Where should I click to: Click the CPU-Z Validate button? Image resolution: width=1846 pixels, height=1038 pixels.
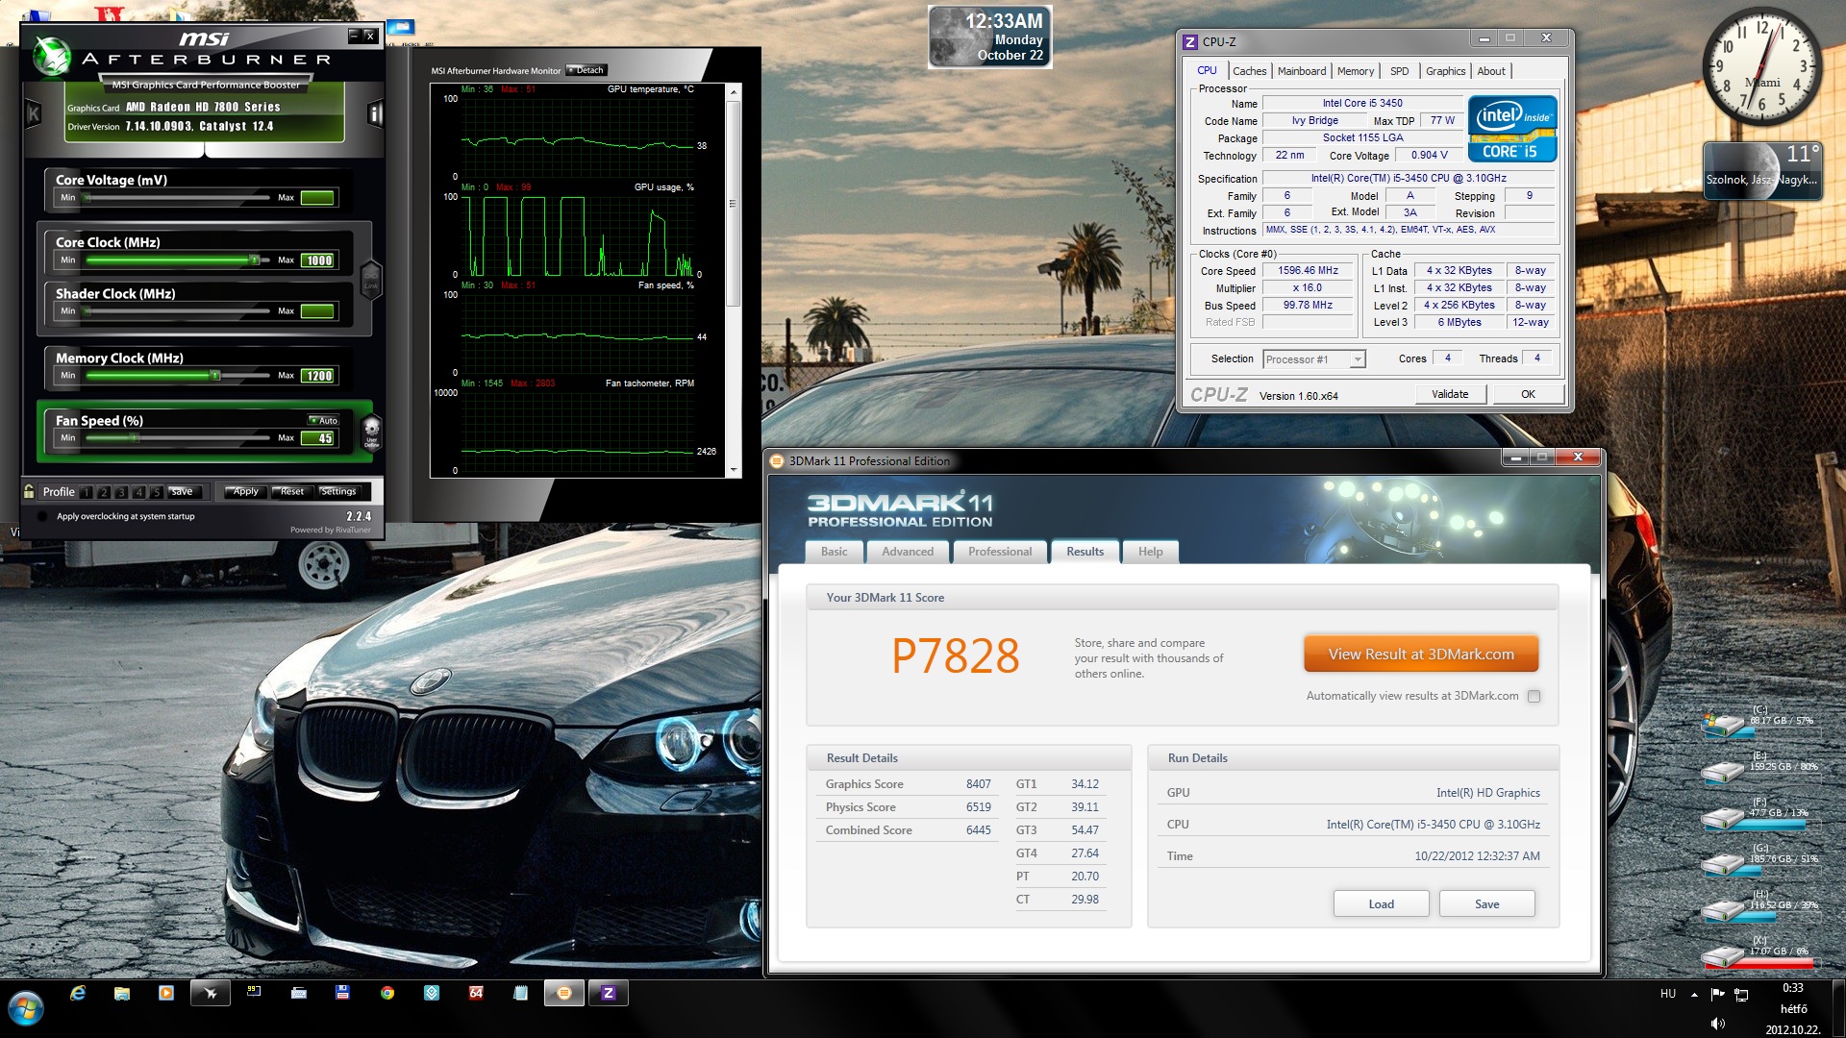pos(1450,394)
